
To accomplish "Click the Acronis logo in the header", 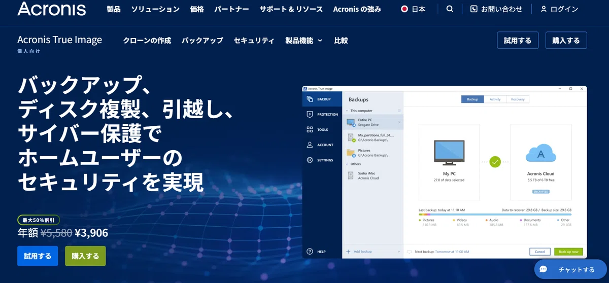I will (x=51, y=9).
